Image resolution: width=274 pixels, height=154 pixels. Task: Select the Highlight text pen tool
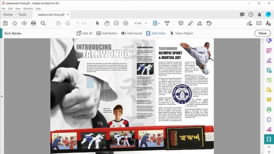point(190,23)
